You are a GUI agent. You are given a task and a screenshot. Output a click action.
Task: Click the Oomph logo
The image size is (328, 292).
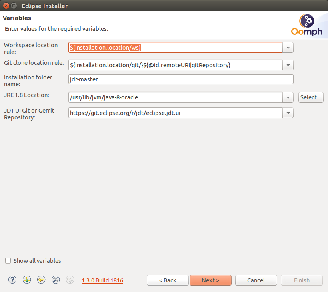point(307,25)
